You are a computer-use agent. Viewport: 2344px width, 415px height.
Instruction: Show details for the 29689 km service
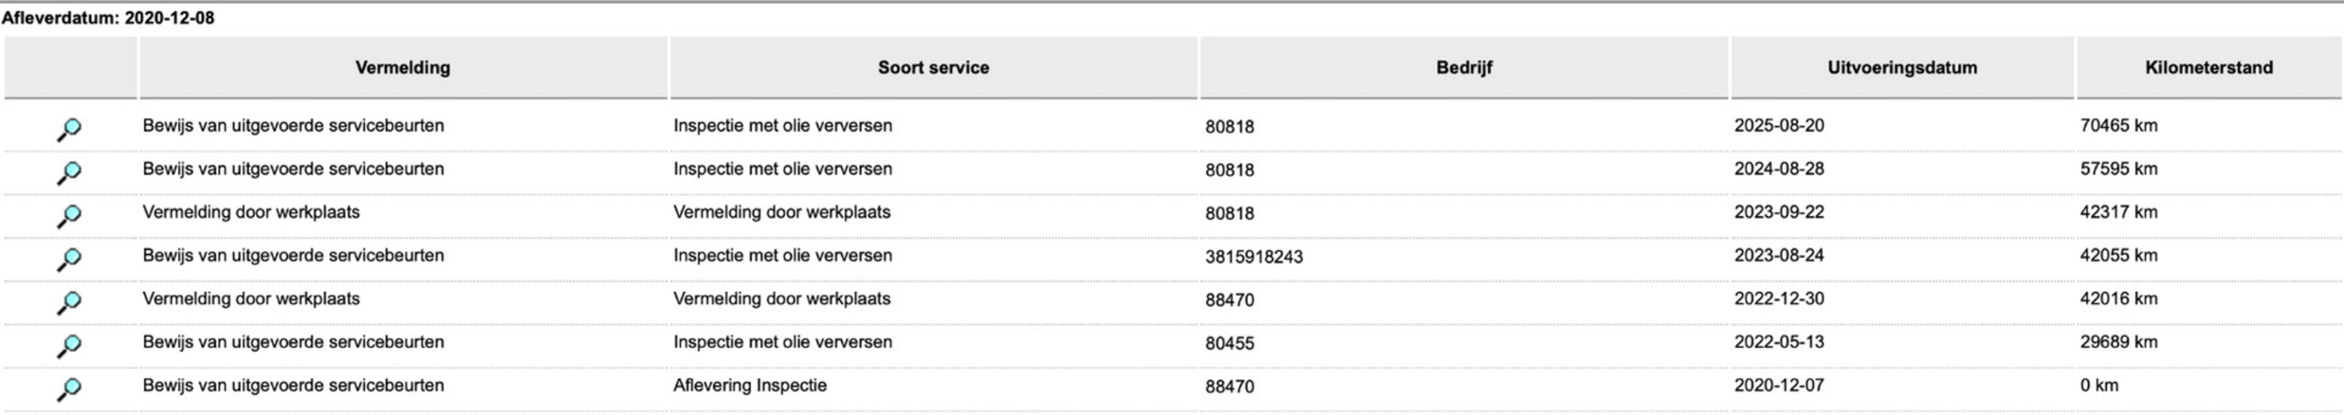click(x=69, y=346)
